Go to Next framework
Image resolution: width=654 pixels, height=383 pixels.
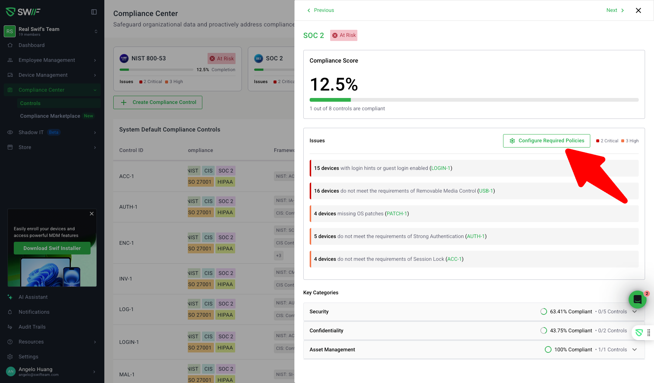pyautogui.click(x=615, y=10)
